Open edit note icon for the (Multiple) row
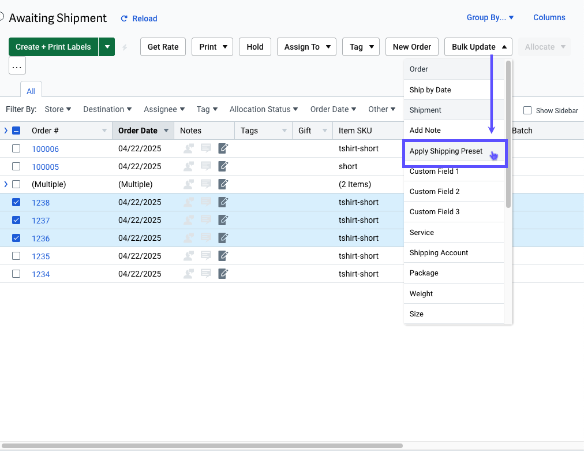 click(x=223, y=184)
